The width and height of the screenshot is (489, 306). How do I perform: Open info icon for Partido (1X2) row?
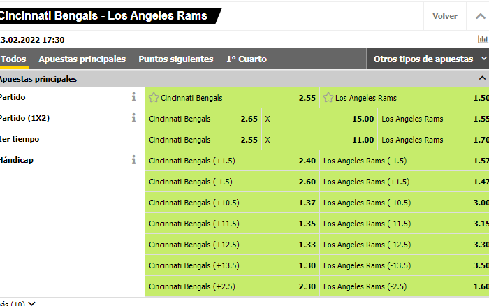(x=133, y=118)
